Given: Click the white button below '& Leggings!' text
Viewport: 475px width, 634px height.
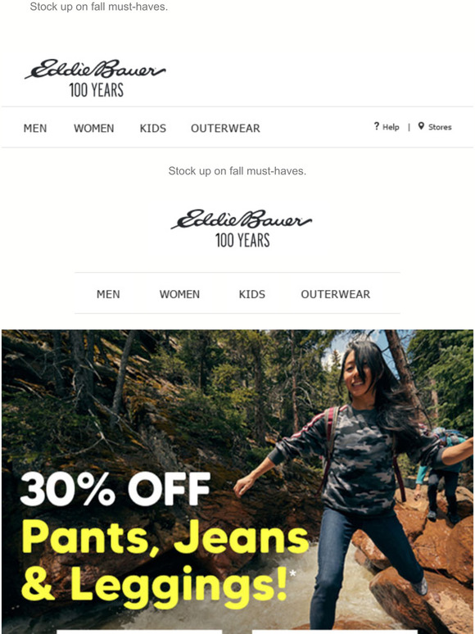Looking at the screenshot, I should point(139,632).
